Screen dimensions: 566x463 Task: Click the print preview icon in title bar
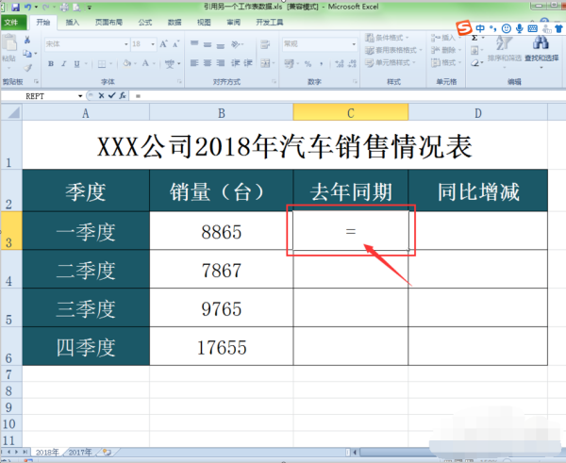76,7
